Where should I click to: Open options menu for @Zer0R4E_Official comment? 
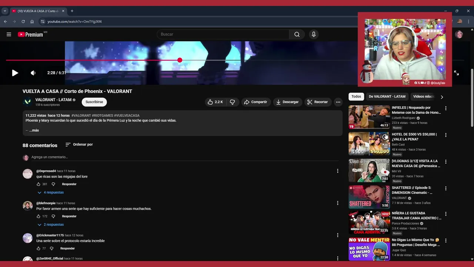(337, 258)
